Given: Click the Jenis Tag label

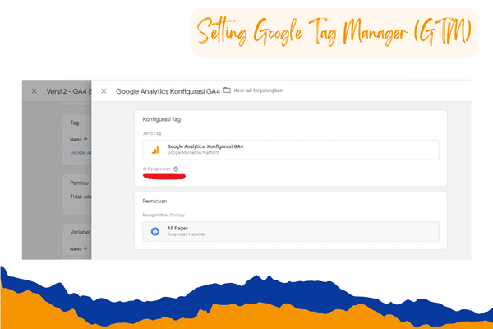Looking at the screenshot, I should 152,133.
